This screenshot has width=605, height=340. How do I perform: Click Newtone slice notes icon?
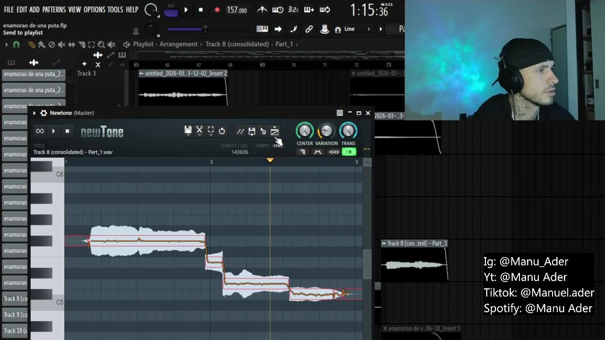pyautogui.click(x=241, y=131)
